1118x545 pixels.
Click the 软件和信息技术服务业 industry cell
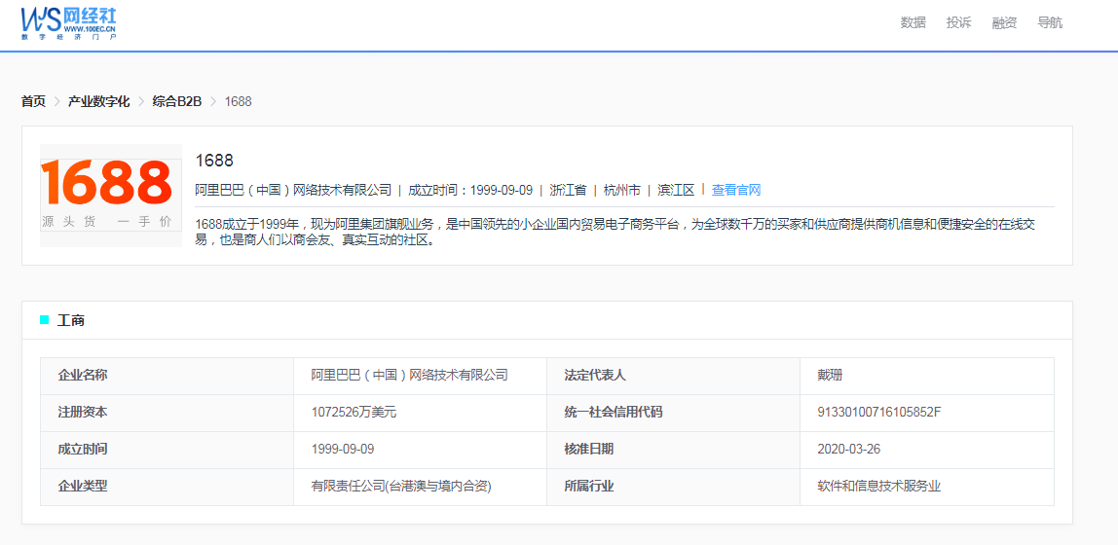878,486
